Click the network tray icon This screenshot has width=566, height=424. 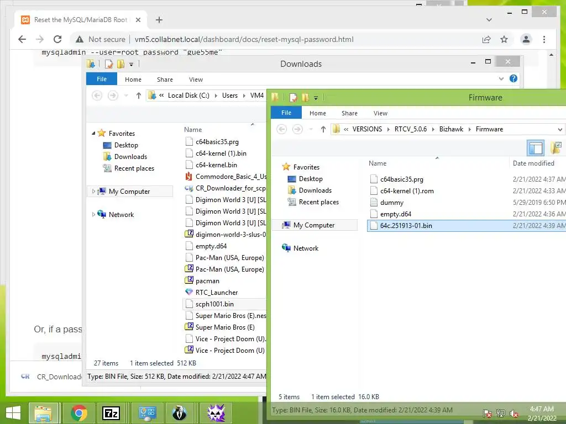pos(501,413)
